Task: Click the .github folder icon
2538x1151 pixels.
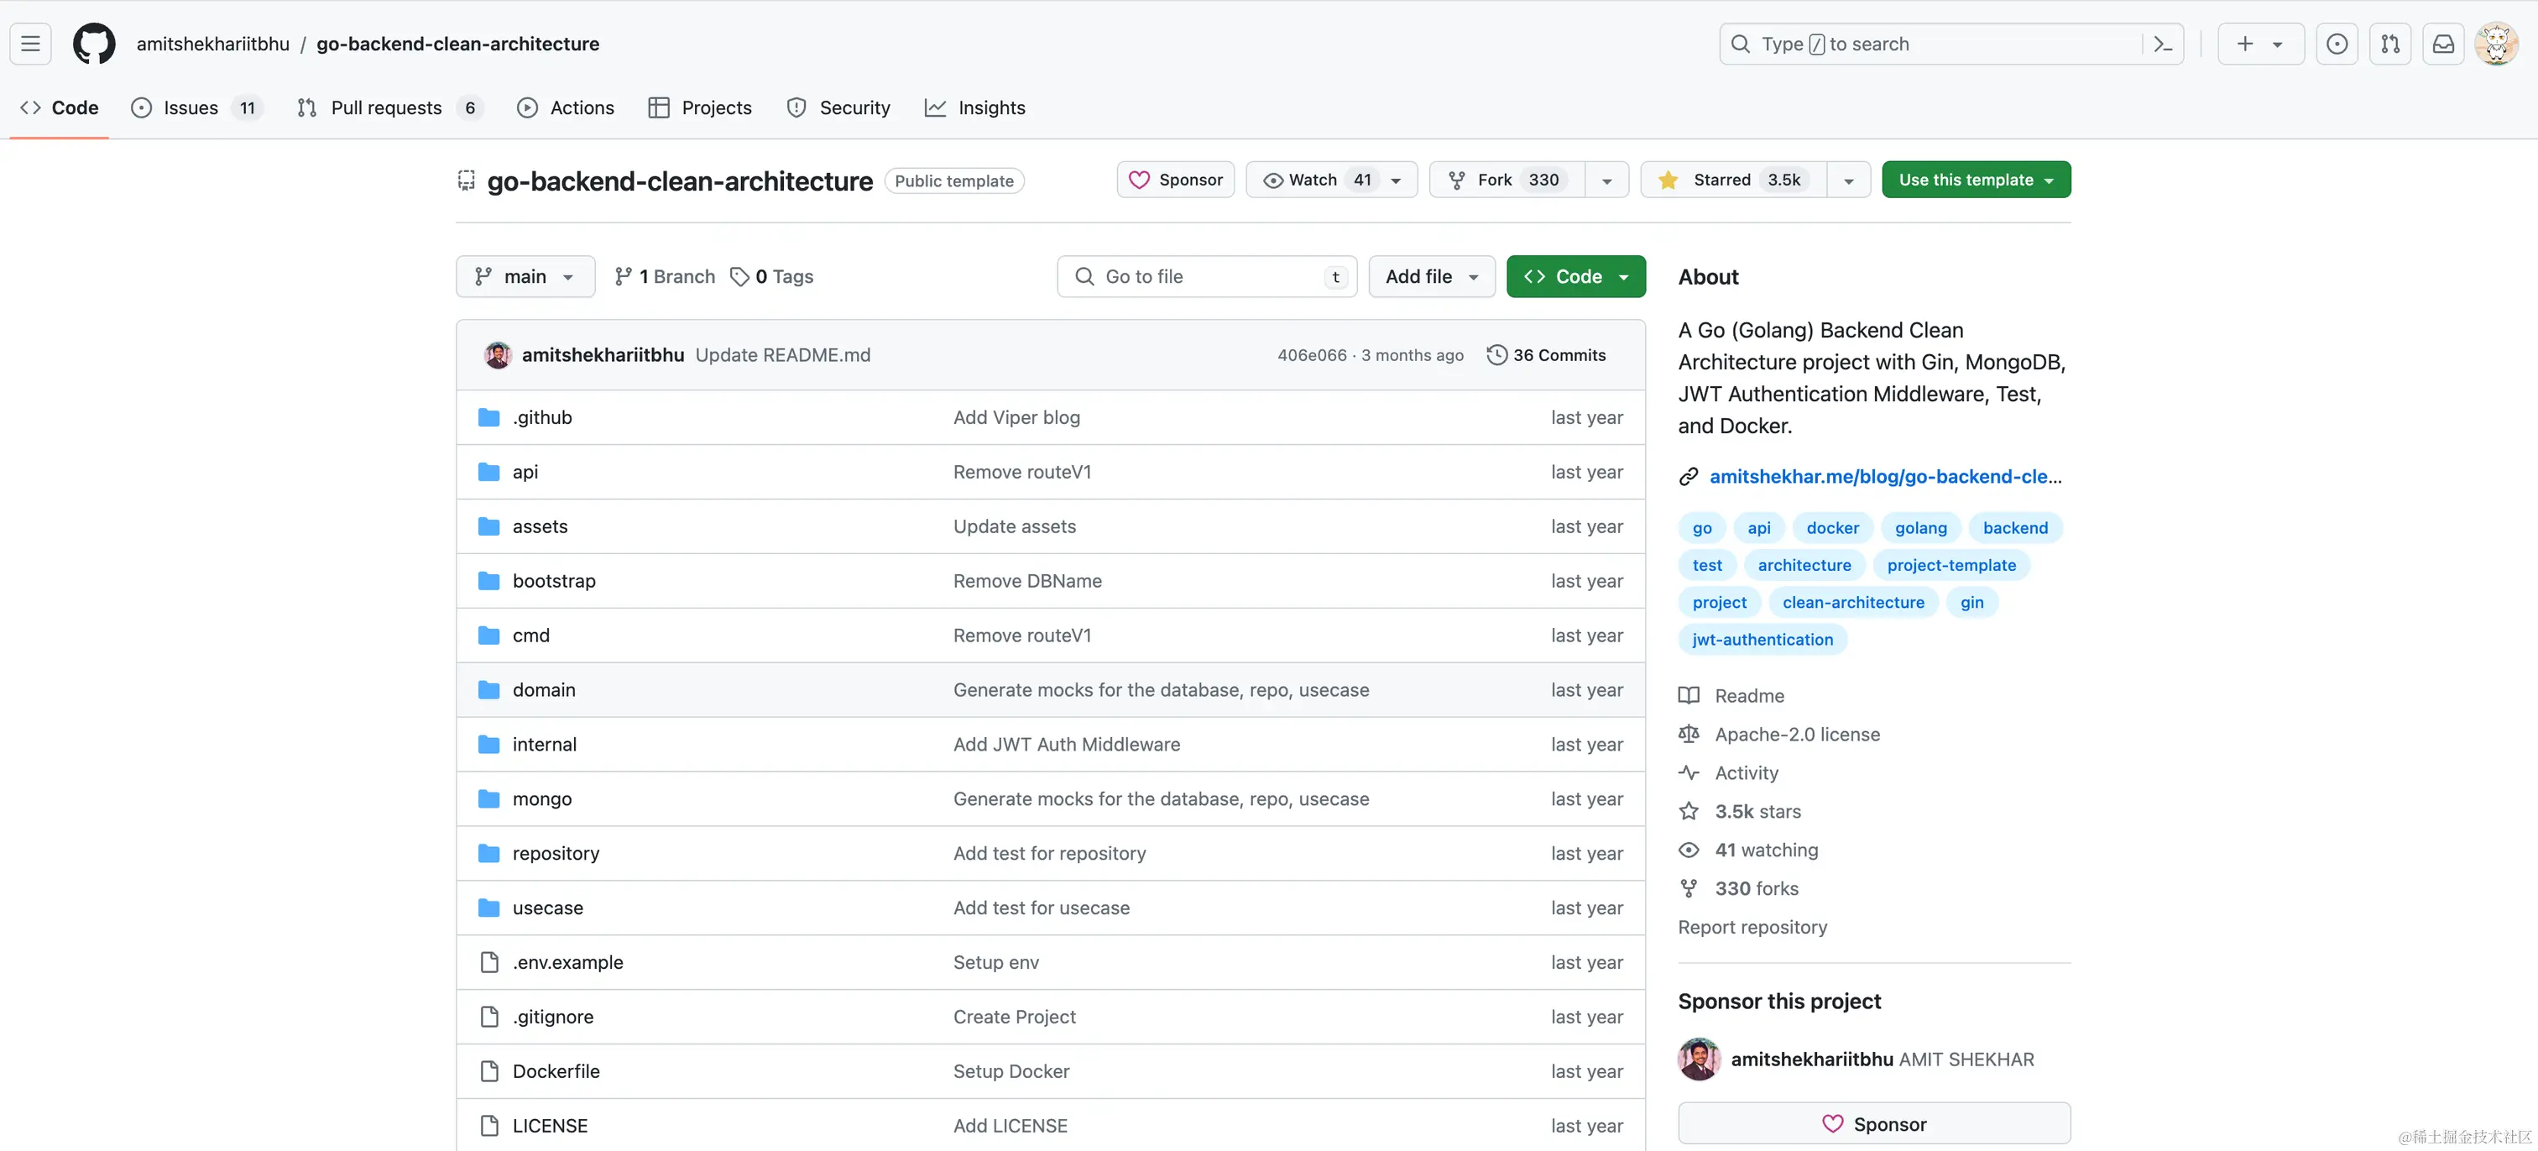Action: tap(488, 418)
